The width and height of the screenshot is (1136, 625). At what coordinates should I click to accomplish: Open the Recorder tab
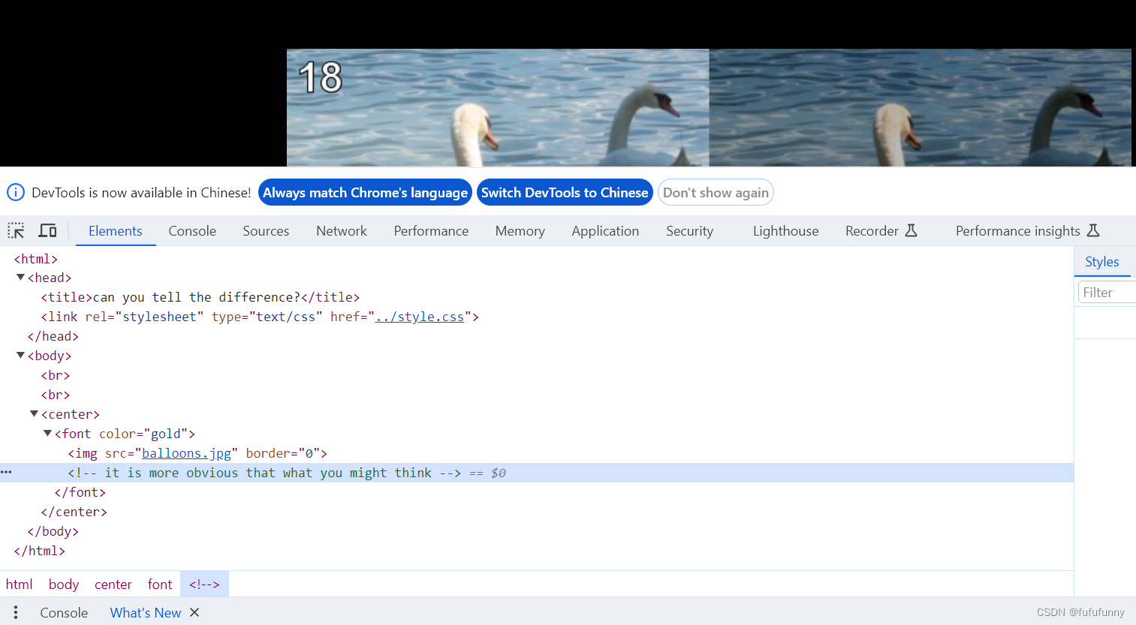point(881,231)
